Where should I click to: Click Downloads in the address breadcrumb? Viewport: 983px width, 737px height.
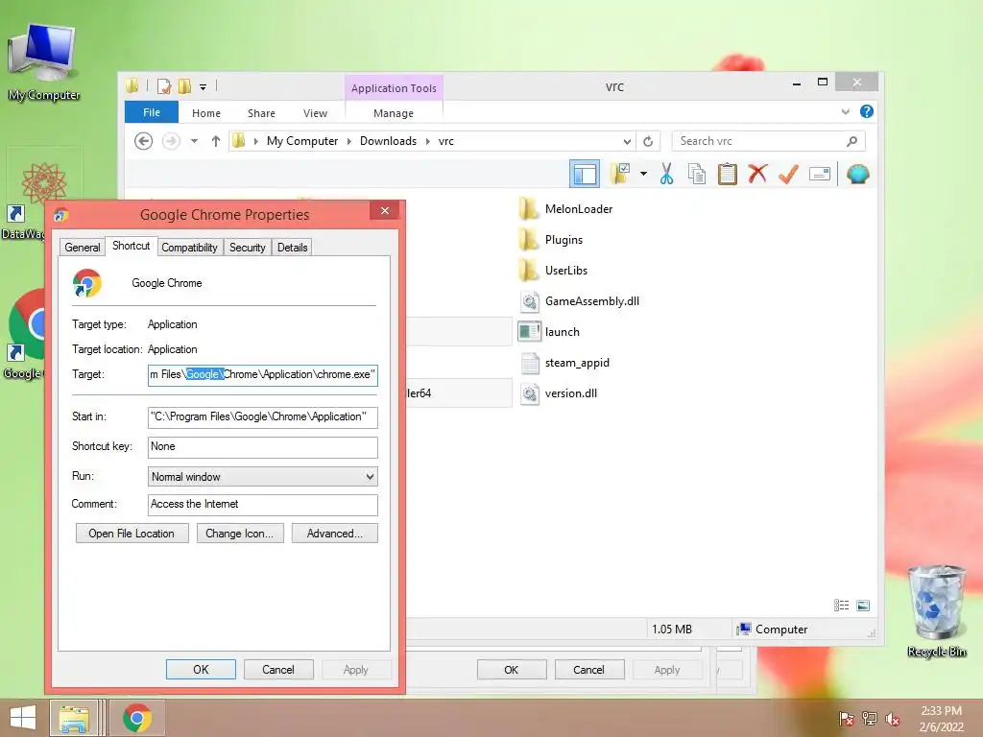(388, 141)
